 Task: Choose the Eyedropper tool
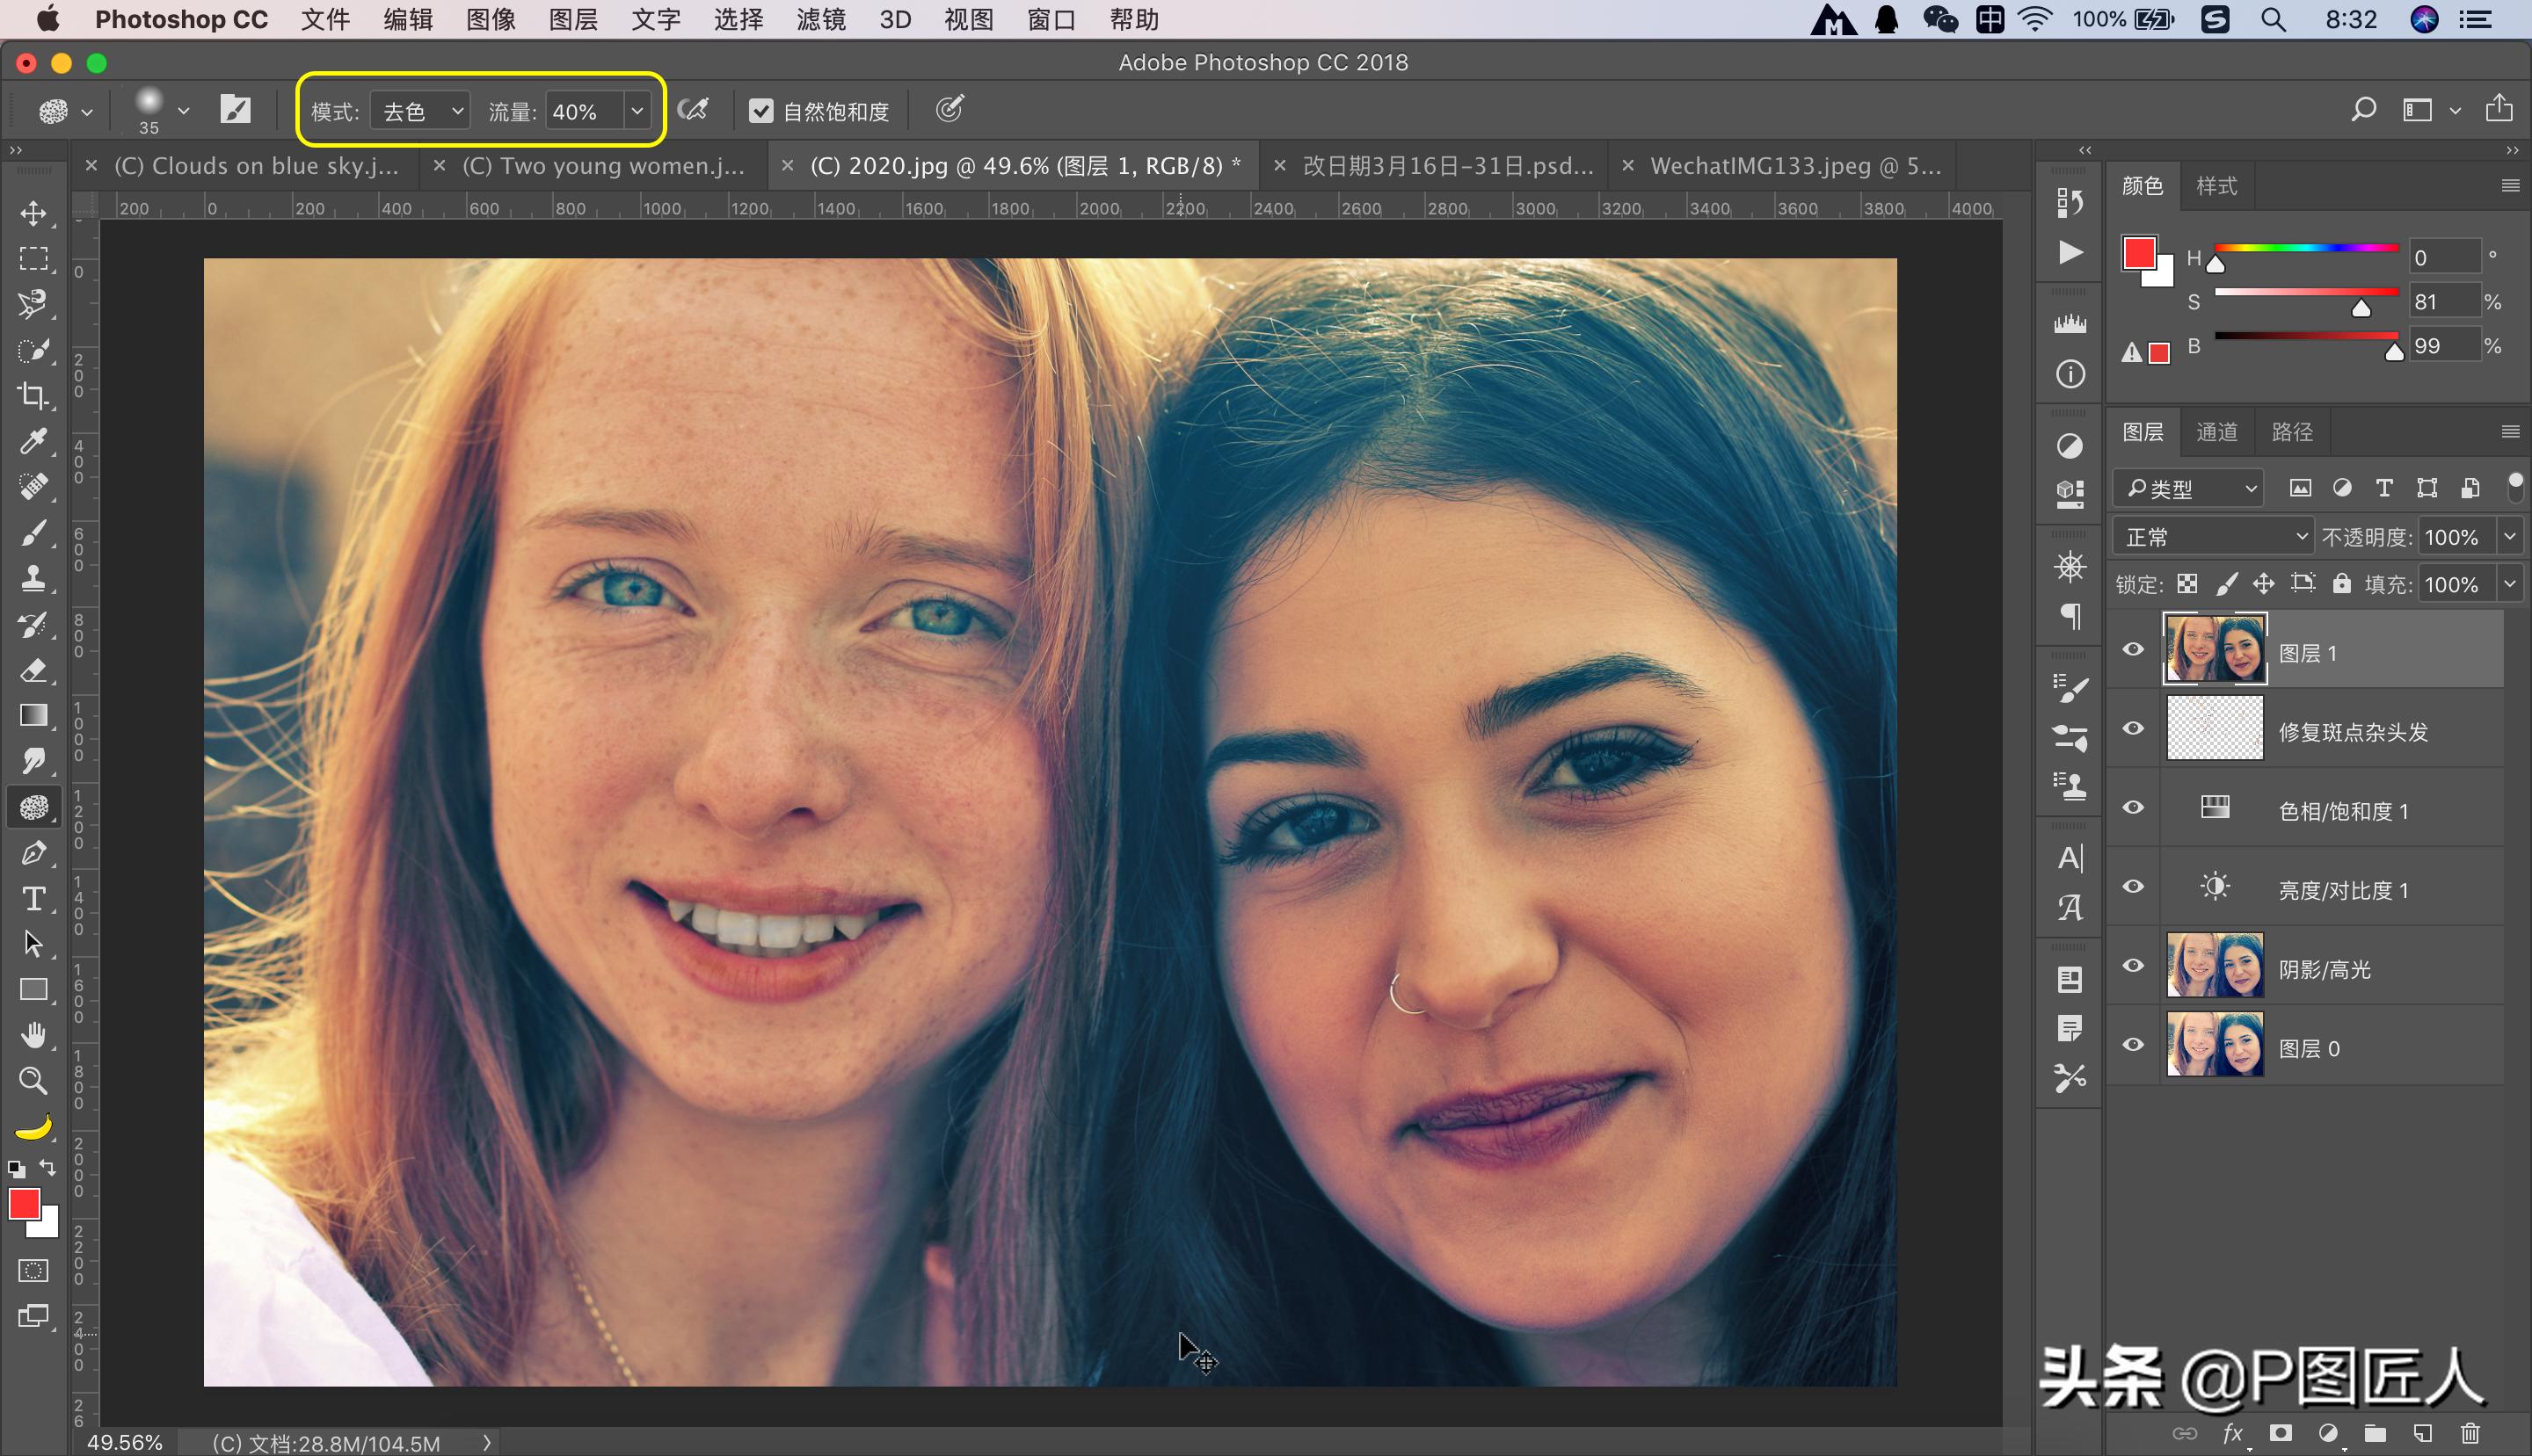[x=33, y=441]
